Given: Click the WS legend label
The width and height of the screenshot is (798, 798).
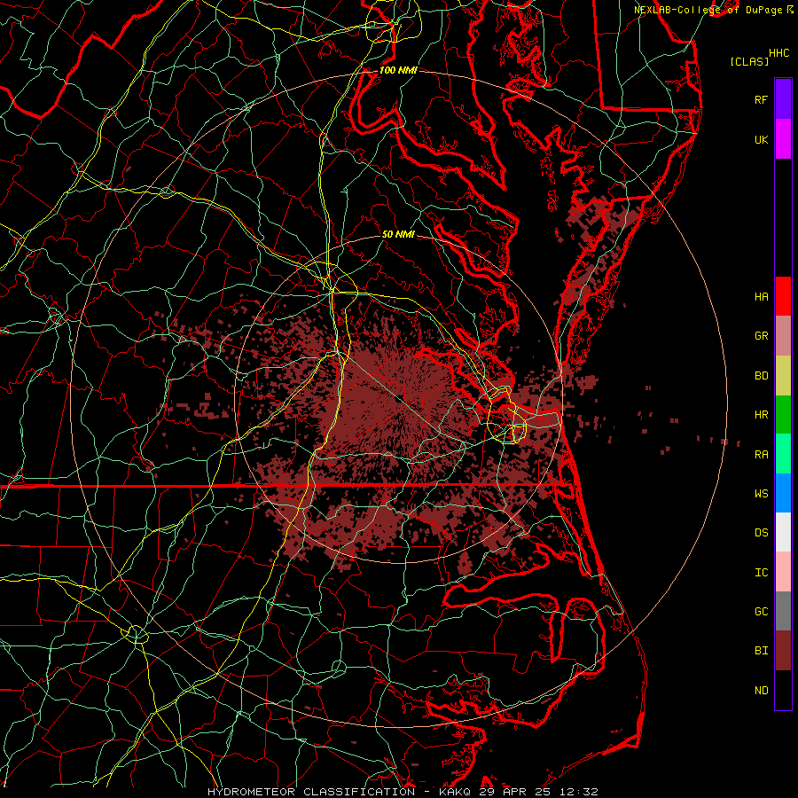Looking at the screenshot, I should click(761, 494).
